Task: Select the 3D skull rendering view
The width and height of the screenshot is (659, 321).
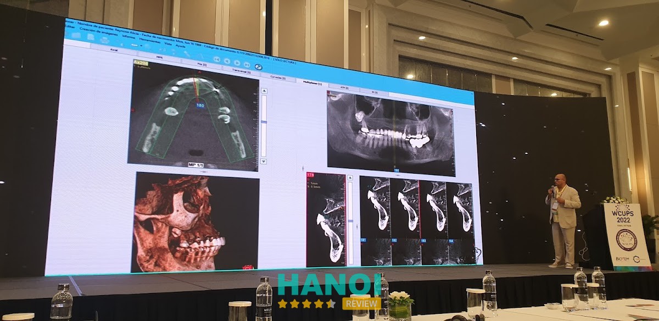Action: (x=197, y=222)
